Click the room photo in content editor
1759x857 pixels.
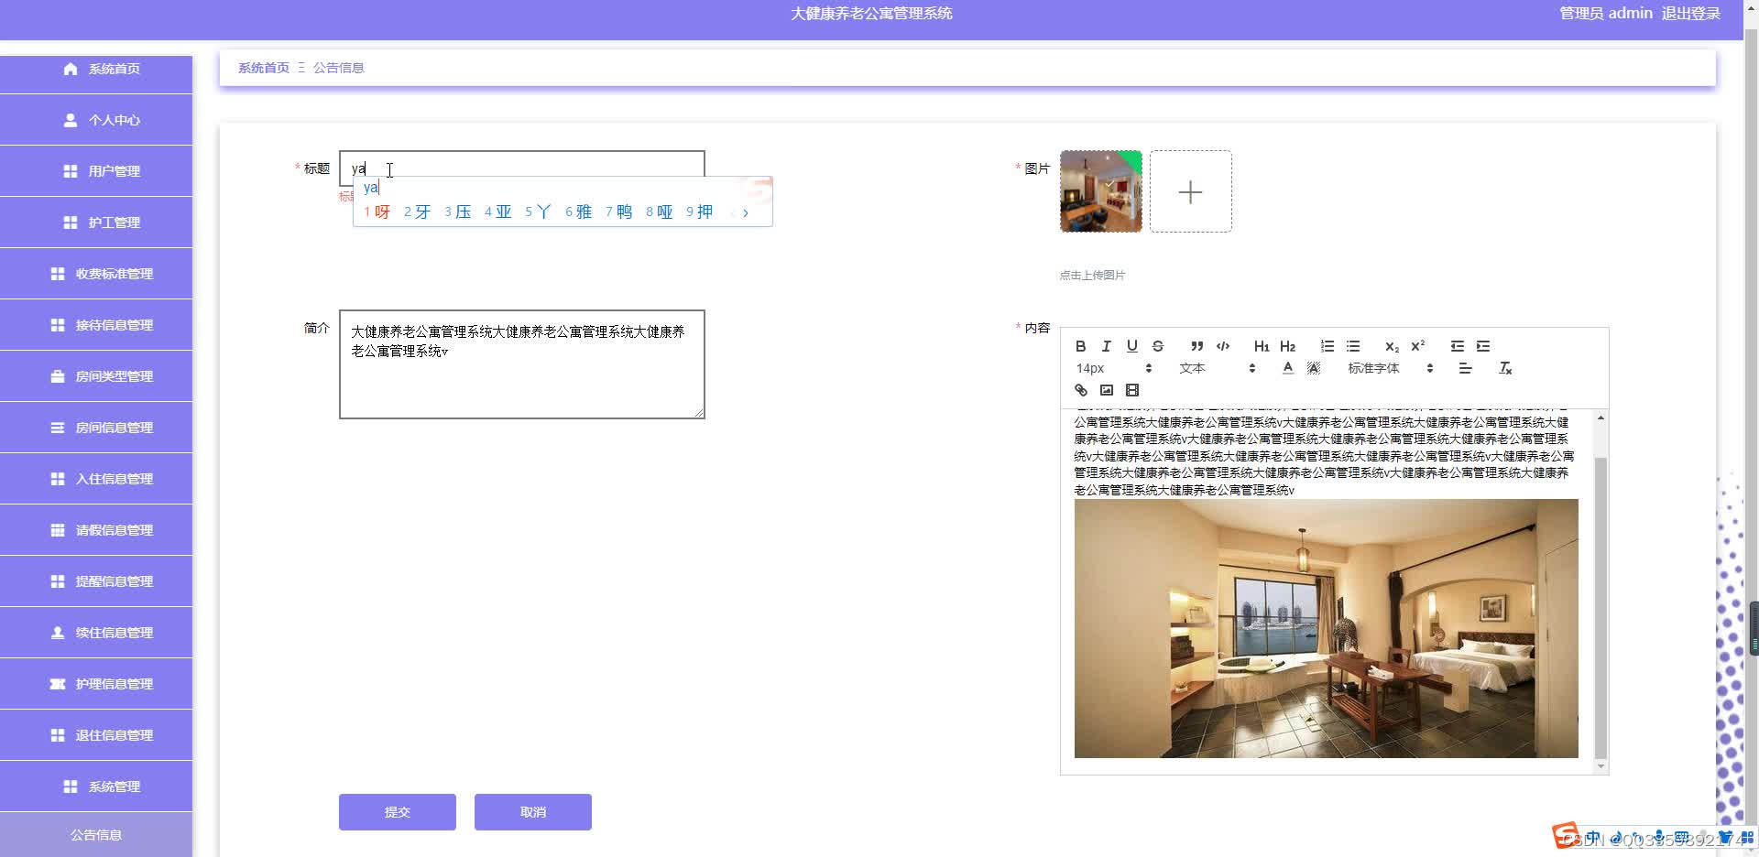click(1326, 628)
